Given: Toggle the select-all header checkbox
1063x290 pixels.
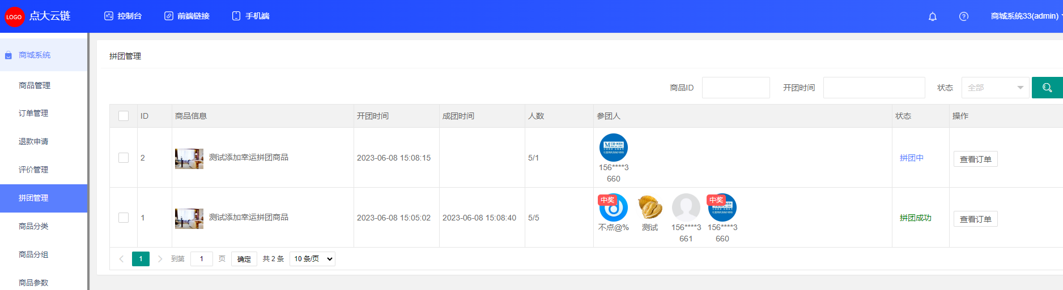Looking at the screenshot, I should tap(124, 116).
